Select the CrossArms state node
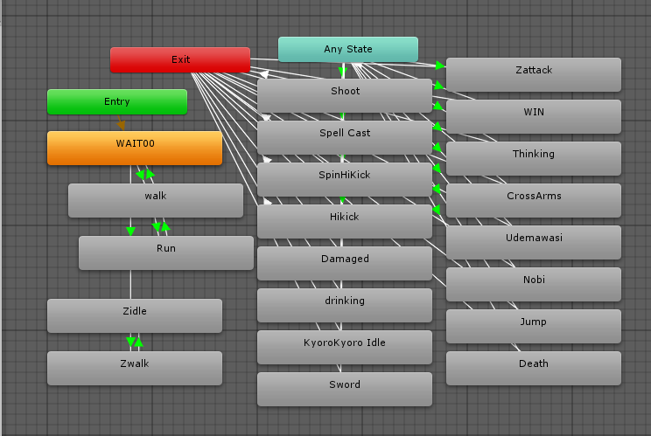Screen dimensions: 651x436 [534, 201]
